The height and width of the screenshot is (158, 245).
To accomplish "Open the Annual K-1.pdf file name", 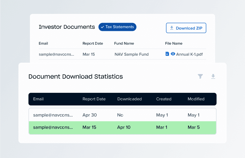I will [x=189, y=54].
